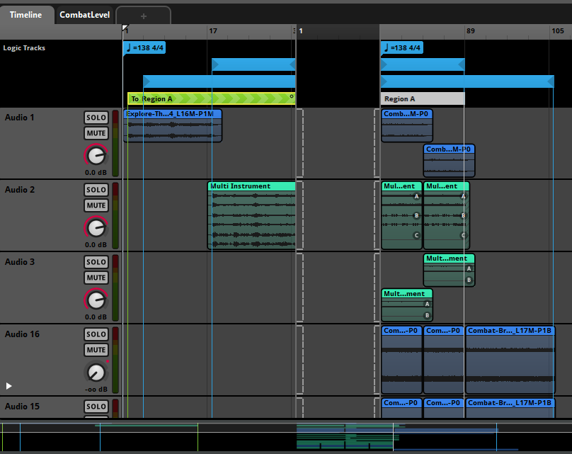
Task: Click B badge on upper Mult...ment clip
Action: point(469,280)
